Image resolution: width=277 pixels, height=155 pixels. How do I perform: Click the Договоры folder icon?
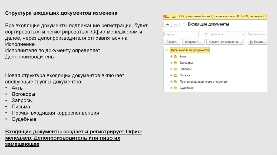coord(176,63)
